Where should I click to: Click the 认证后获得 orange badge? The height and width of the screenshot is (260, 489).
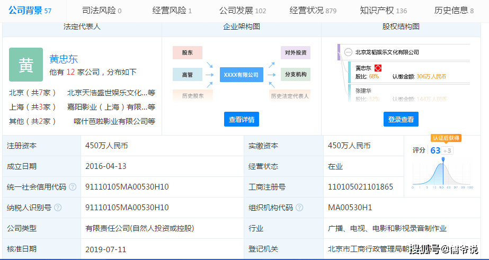(446, 138)
